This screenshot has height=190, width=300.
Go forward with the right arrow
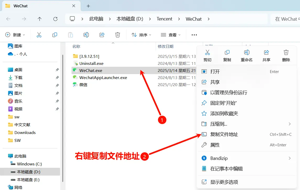(x=24, y=19)
